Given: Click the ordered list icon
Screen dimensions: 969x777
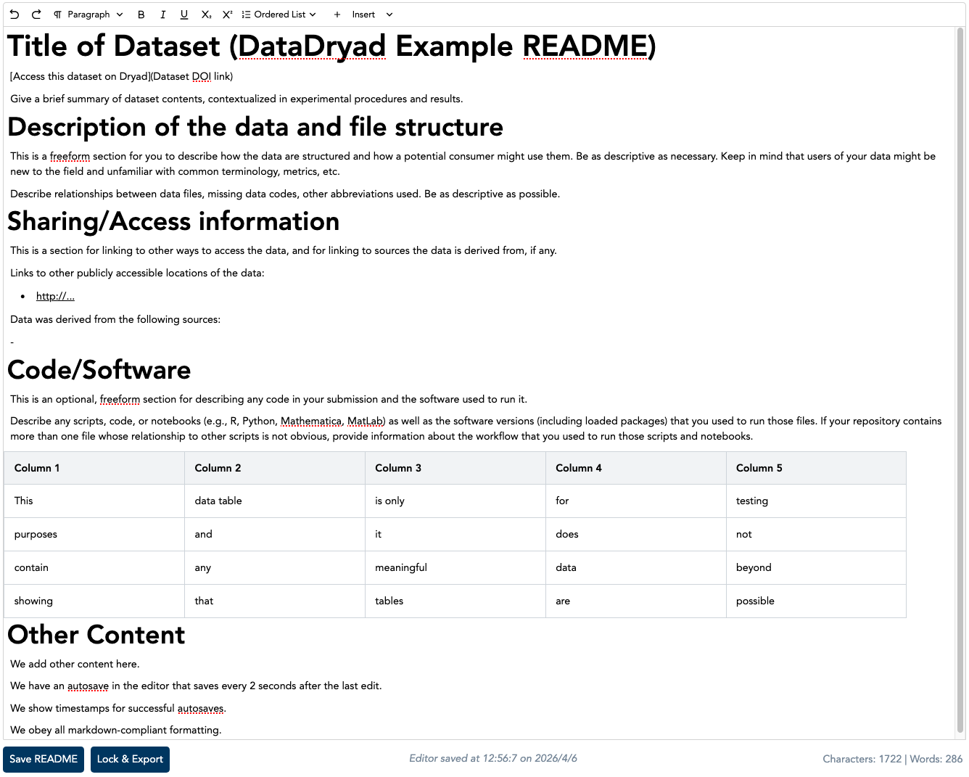Looking at the screenshot, I should [247, 15].
